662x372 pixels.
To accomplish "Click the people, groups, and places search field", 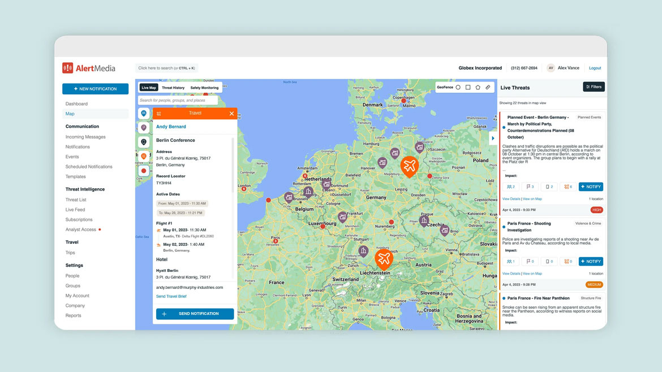I will [178, 100].
